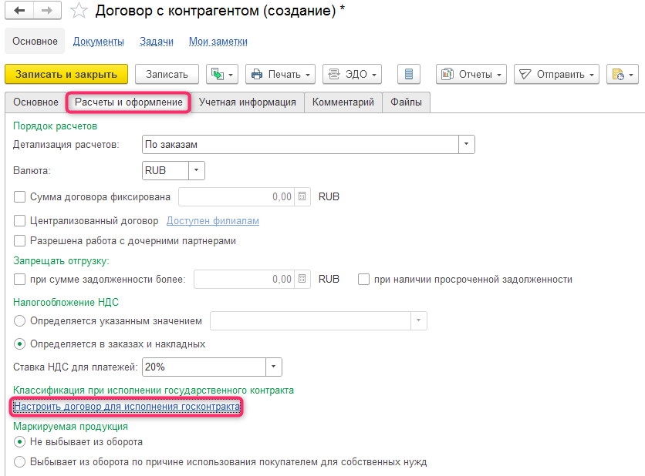This screenshot has height=476, width=645.
Task: Enable 'Сумма договора фиксирована' checkbox
Action: [20, 197]
